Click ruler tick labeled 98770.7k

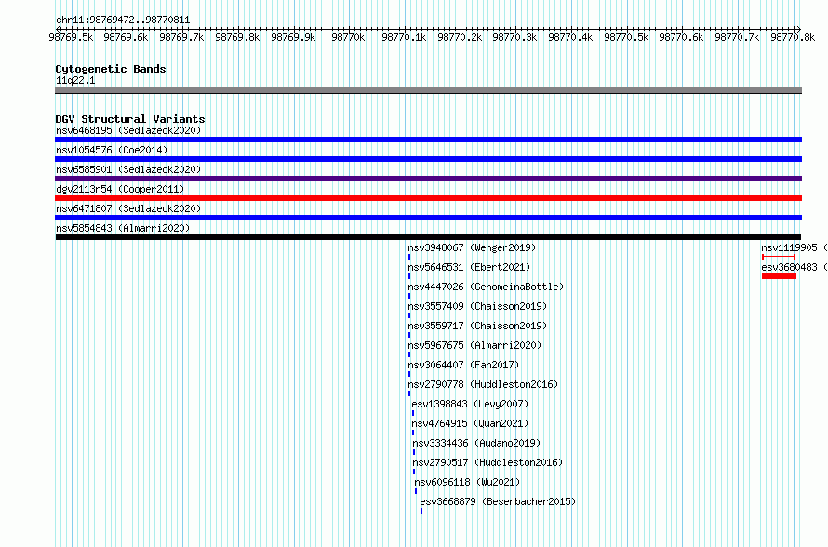click(x=737, y=37)
